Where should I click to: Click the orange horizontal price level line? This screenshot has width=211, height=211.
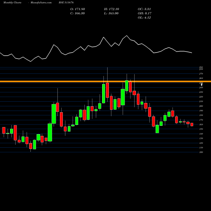click(x=105, y=81)
